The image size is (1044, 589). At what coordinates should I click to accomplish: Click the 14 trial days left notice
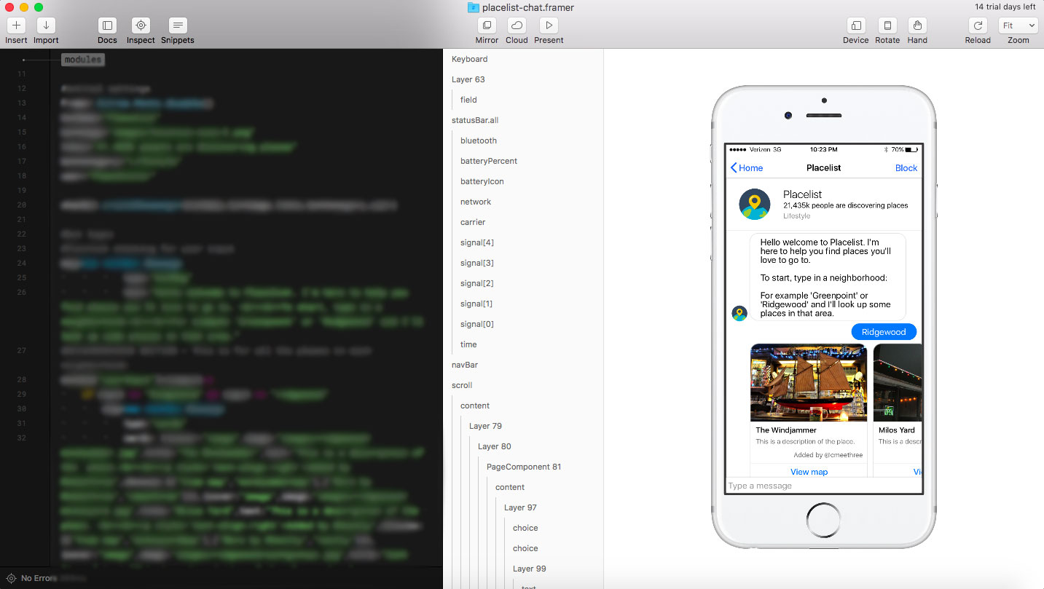tap(1005, 7)
